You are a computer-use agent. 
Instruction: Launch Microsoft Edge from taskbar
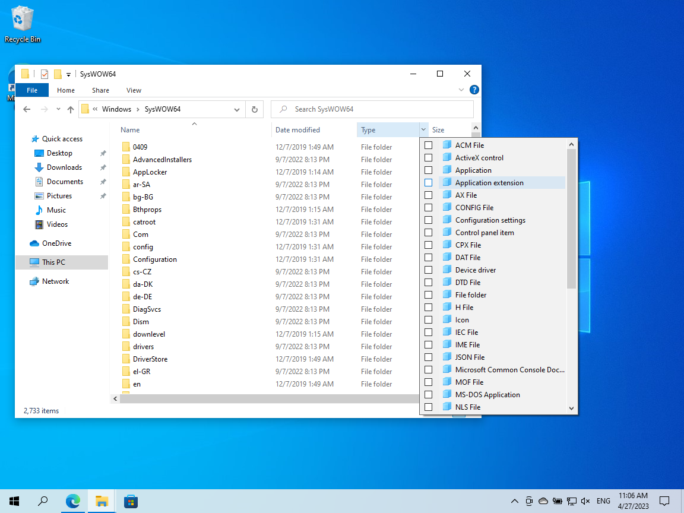point(73,501)
